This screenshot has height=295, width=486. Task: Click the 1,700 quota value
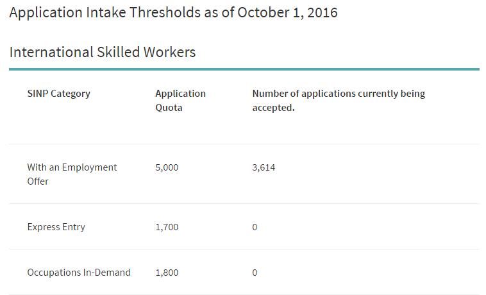[x=167, y=227]
